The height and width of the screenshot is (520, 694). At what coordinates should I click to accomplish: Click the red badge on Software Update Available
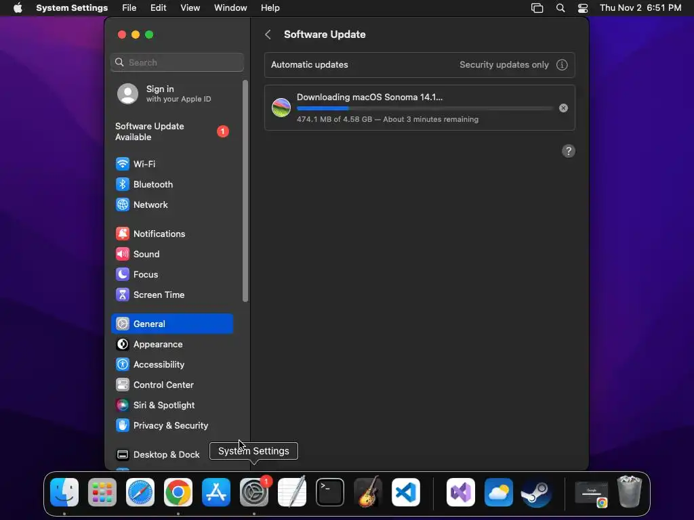[x=222, y=131]
